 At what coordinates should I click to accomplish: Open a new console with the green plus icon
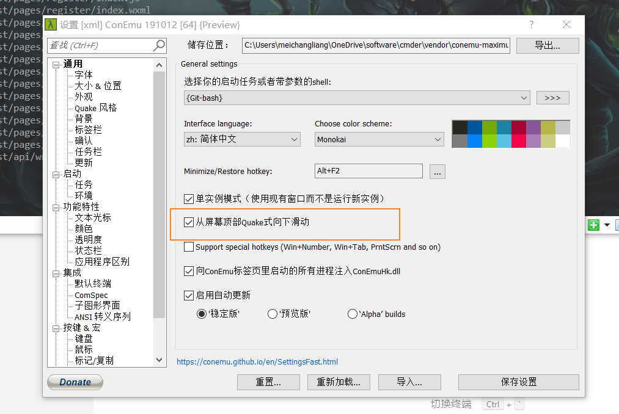click(593, 225)
